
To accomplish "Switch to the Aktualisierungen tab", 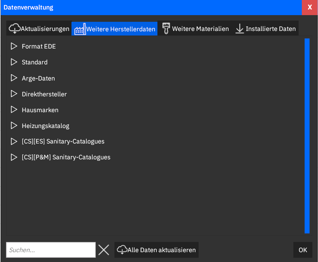I will [39, 28].
